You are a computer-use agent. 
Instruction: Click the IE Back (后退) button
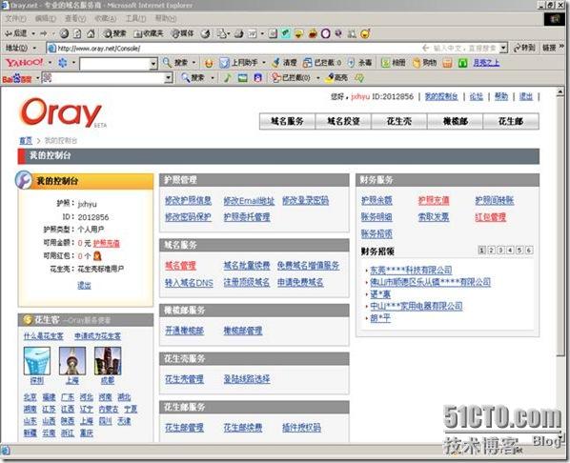pos(16,33)
